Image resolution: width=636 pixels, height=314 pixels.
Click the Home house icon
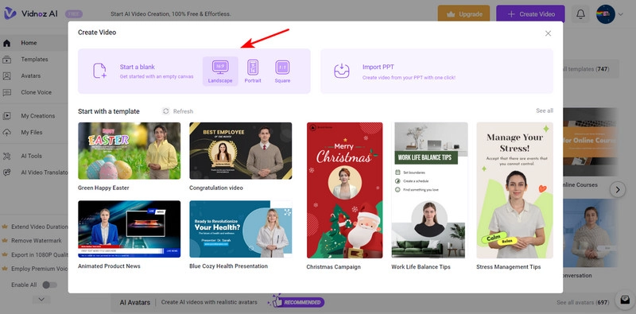(7, 43)
